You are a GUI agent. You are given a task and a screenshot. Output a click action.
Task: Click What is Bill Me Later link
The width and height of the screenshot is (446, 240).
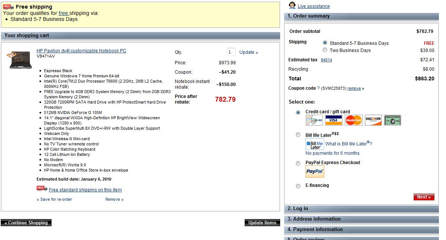(x=349, y=144)
